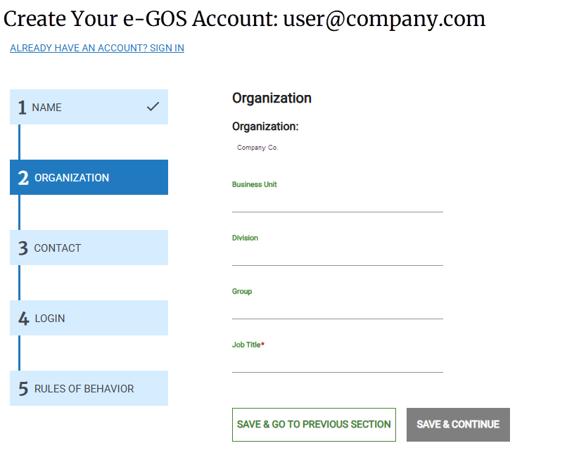Screen dimensions: 586x474
Task: Open the RULES OF BEHAVIOR section
Action: [x=89, y=388]
